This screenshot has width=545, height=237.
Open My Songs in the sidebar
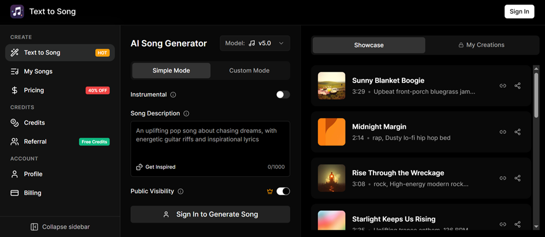[x=38, y=71]
